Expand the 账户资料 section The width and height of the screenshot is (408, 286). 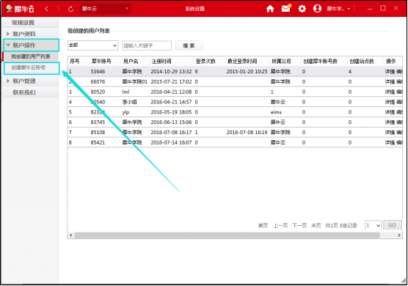pos(24,34)
